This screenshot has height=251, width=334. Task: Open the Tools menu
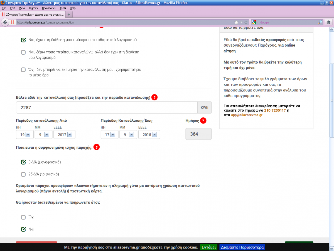(63, 8)
